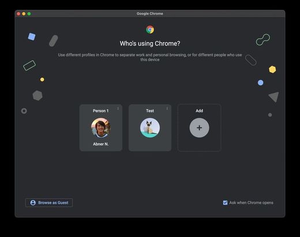Click the Chrome logo at top
This screenshot has width=300, height=237.
pos(150,29)
